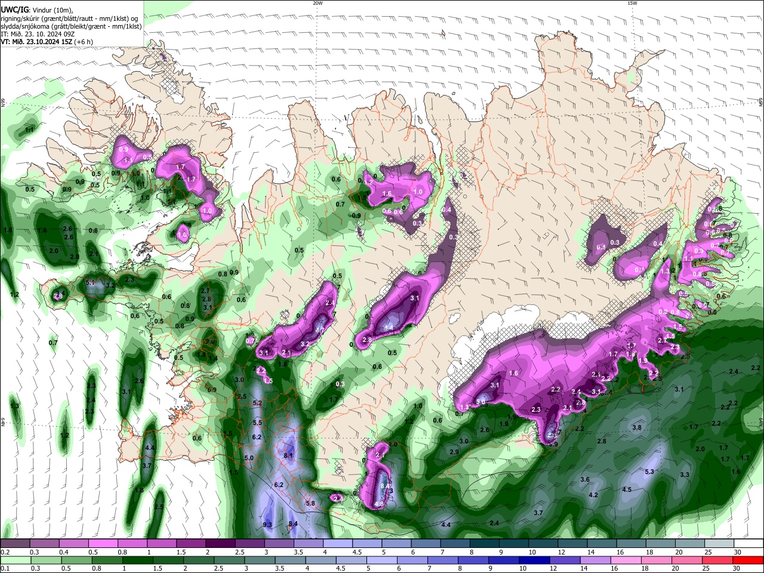Click the '9.3' rainfall value on the map
The height and width of the screenshot is (573, 764).
[267, 525]
